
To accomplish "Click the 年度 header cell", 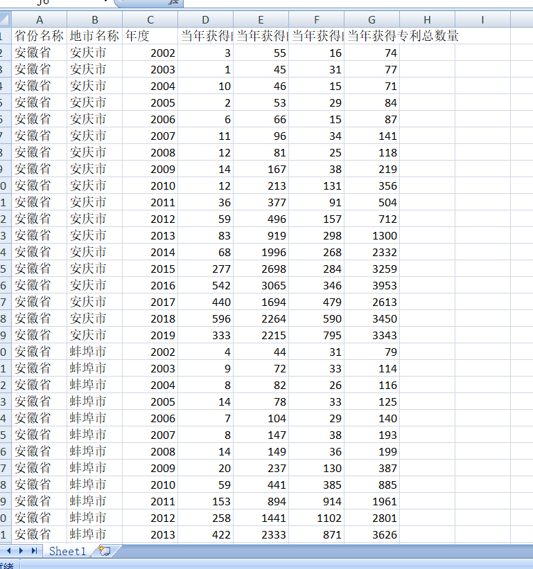I will click(x=150, y=36).
